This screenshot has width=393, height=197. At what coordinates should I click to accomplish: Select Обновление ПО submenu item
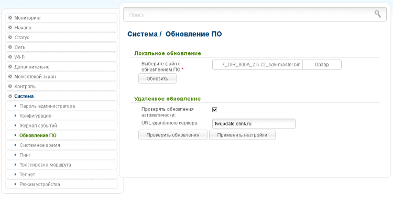[61, 135]
